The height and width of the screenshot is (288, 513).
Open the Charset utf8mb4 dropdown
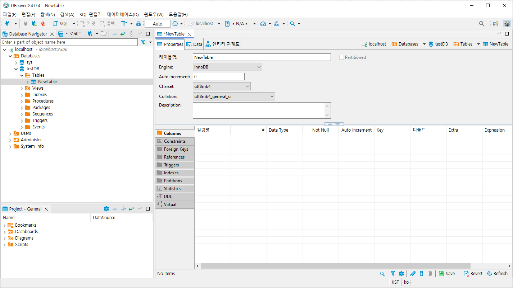click(x=222, y=86)
